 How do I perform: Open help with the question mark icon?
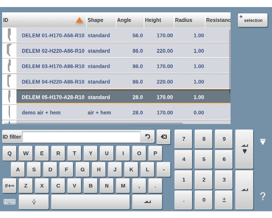263,197
